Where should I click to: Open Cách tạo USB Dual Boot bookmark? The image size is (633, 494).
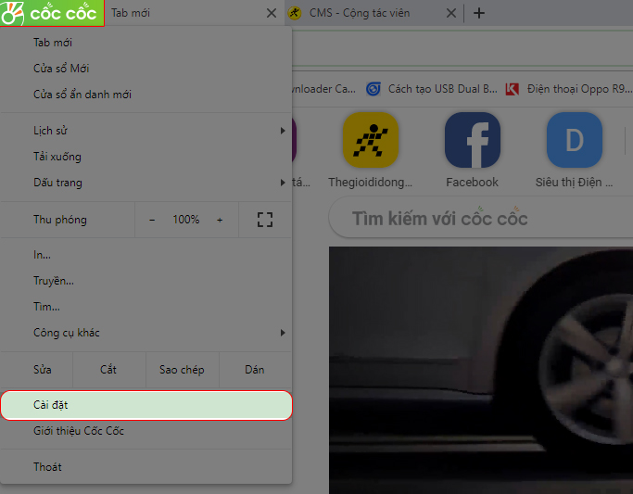(x=432, y=89)
